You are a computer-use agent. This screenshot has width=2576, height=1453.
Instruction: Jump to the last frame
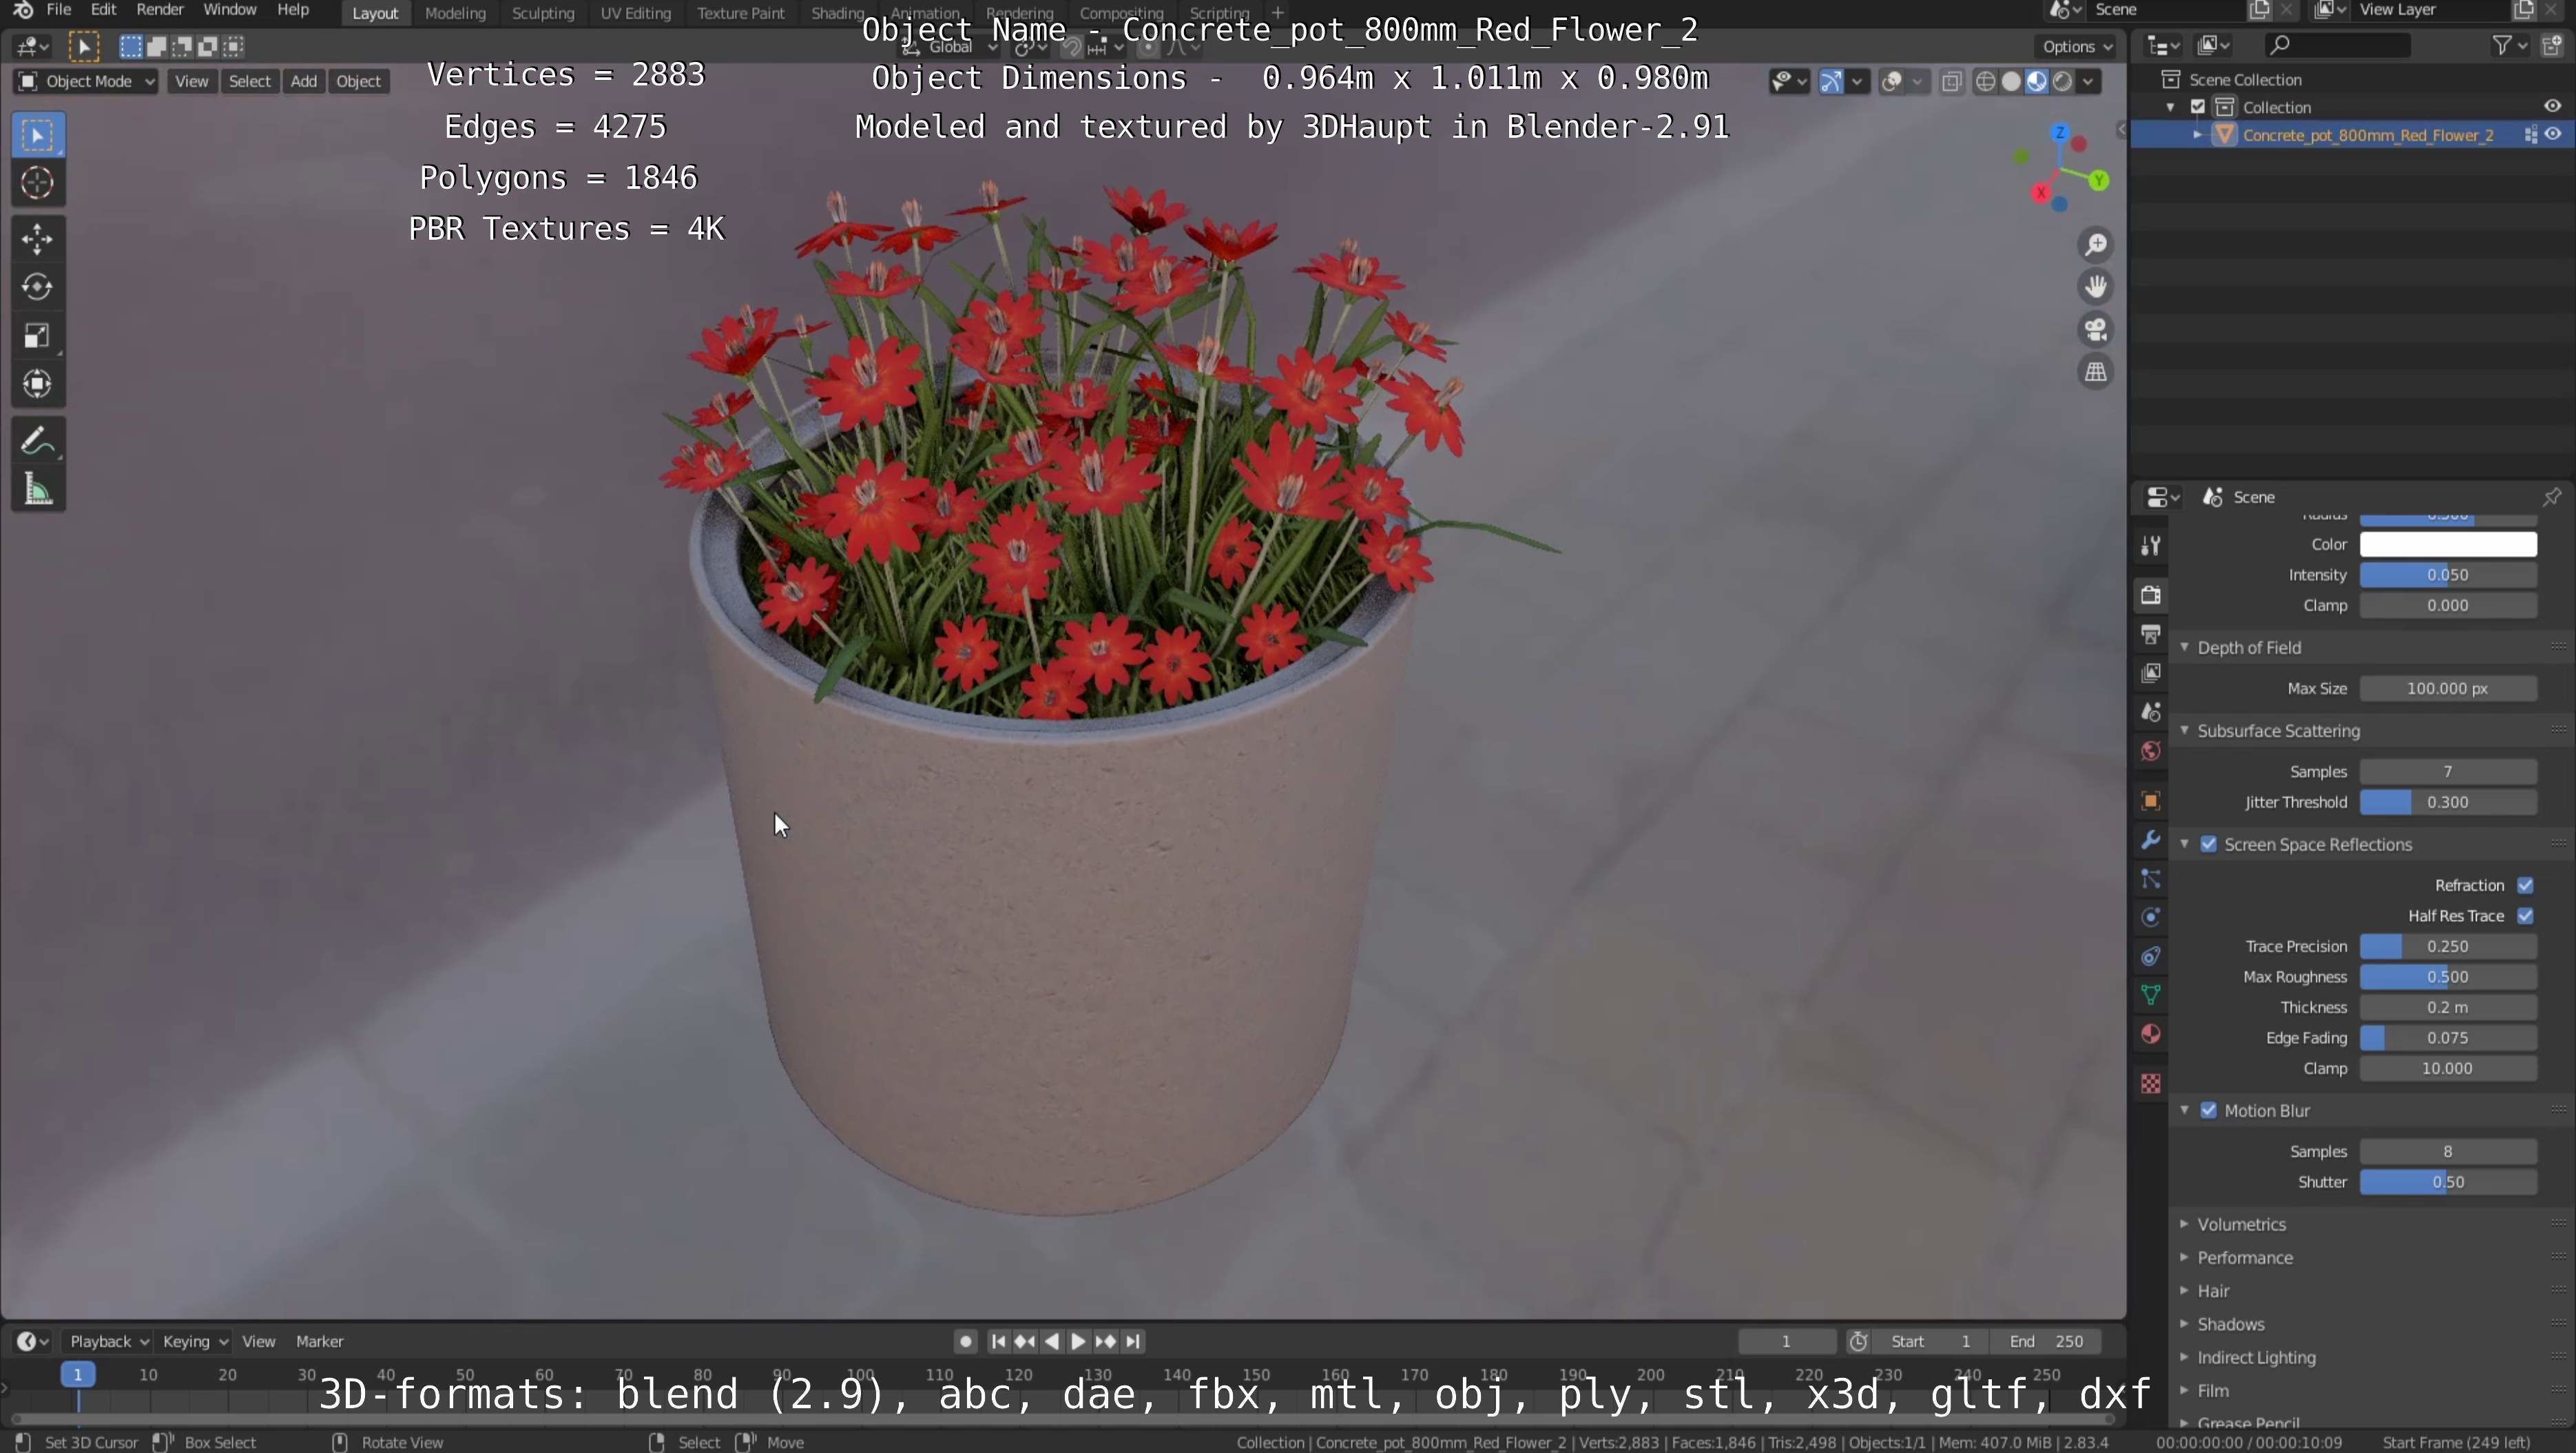coord(1132,1342)
